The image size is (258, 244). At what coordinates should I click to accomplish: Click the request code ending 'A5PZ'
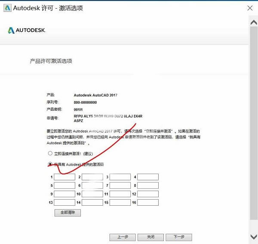pyautogui.click(x=78, y=121)
